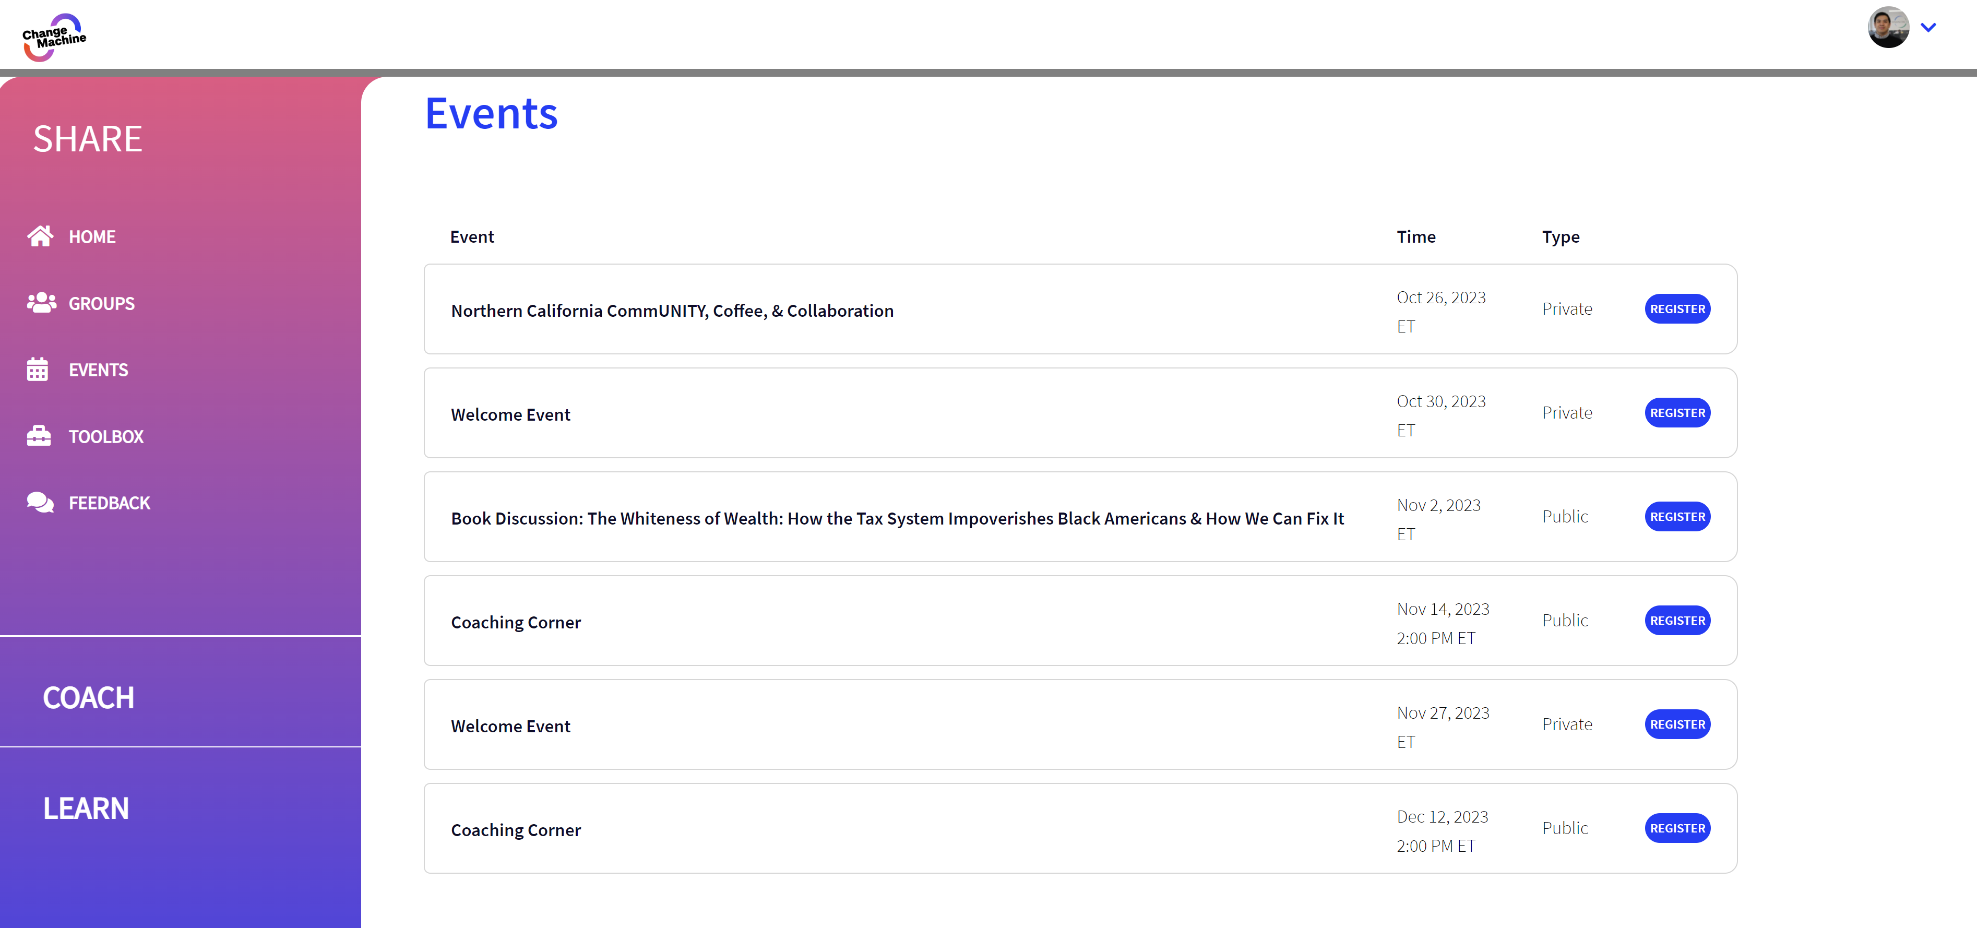1977x928 pixels.
Task: Click the Feedback chat bubbles icon
Action: 40,503
